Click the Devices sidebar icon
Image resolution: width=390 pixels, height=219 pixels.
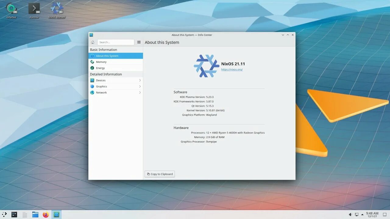92,80
